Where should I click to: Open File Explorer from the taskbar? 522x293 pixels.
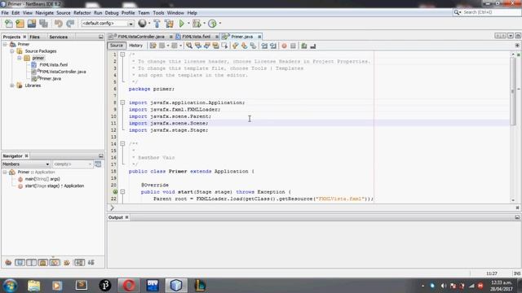point(34,286)
